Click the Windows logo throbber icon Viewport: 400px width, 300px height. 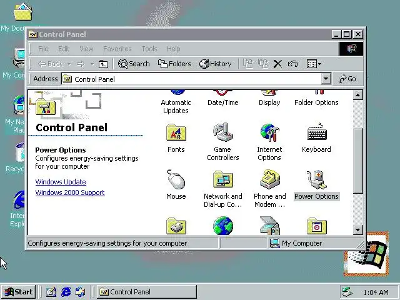coord(351,49)
